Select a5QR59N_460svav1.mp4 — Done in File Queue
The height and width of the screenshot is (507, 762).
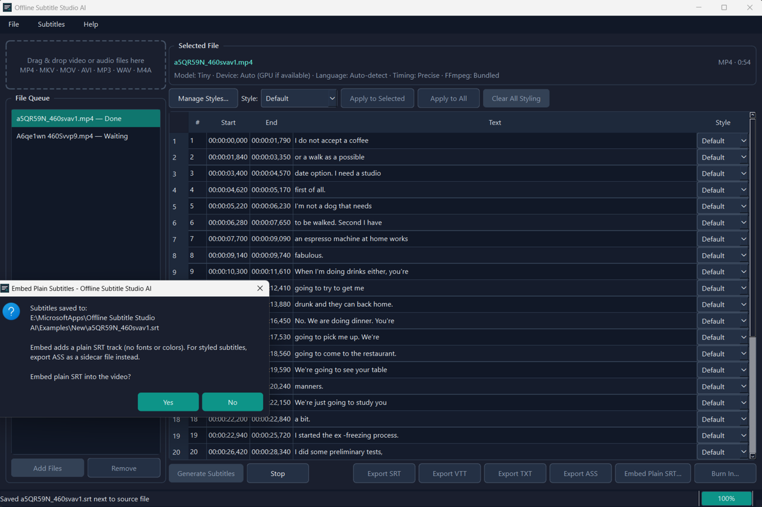click(86, 119)
